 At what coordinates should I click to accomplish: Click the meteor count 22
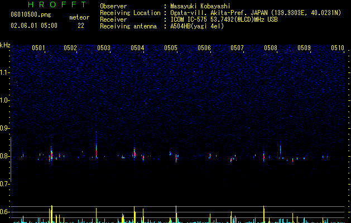point(81,26)
